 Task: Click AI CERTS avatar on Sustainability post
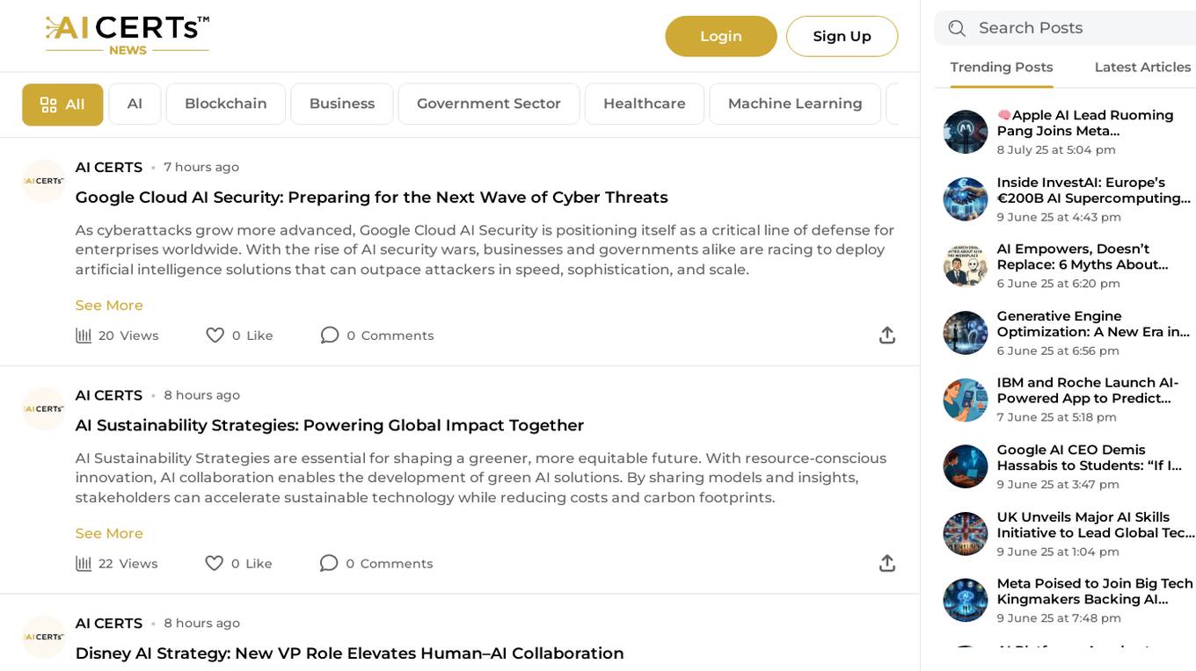tap(44, 409)
